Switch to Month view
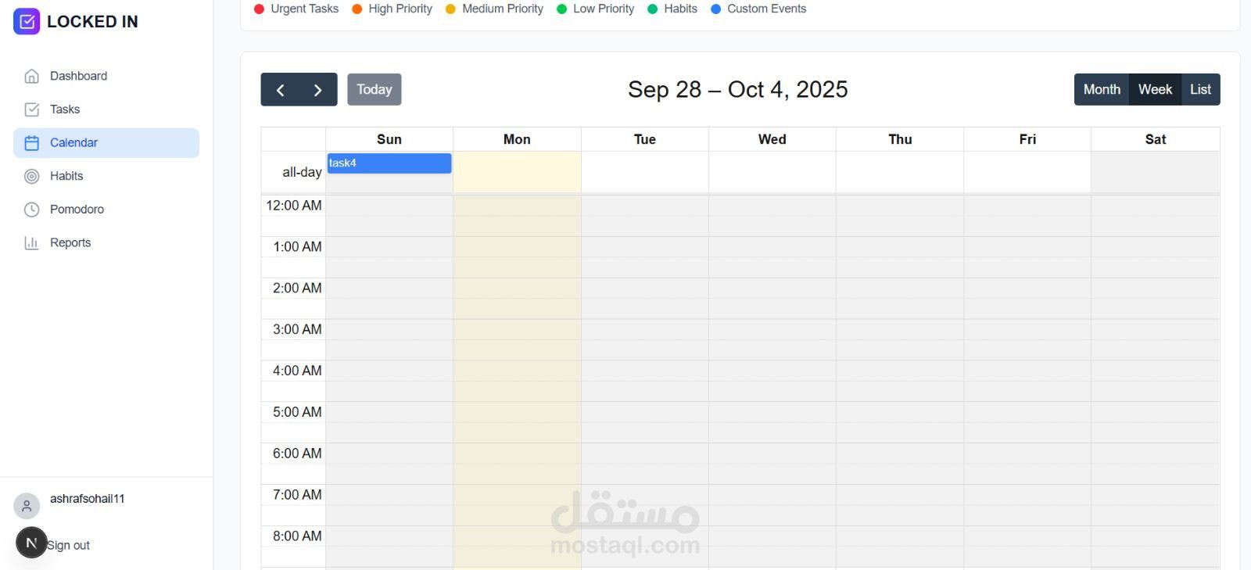This screenshot has width=1251, height=570. [1102, 90]
